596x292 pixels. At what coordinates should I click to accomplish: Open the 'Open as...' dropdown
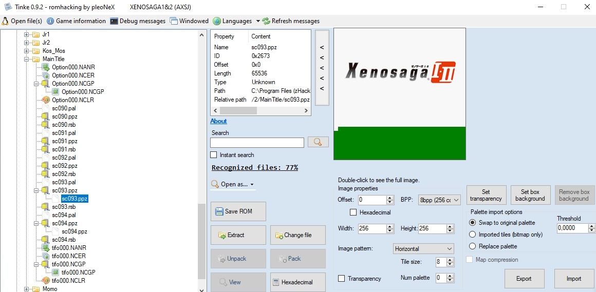coord(232,184)
